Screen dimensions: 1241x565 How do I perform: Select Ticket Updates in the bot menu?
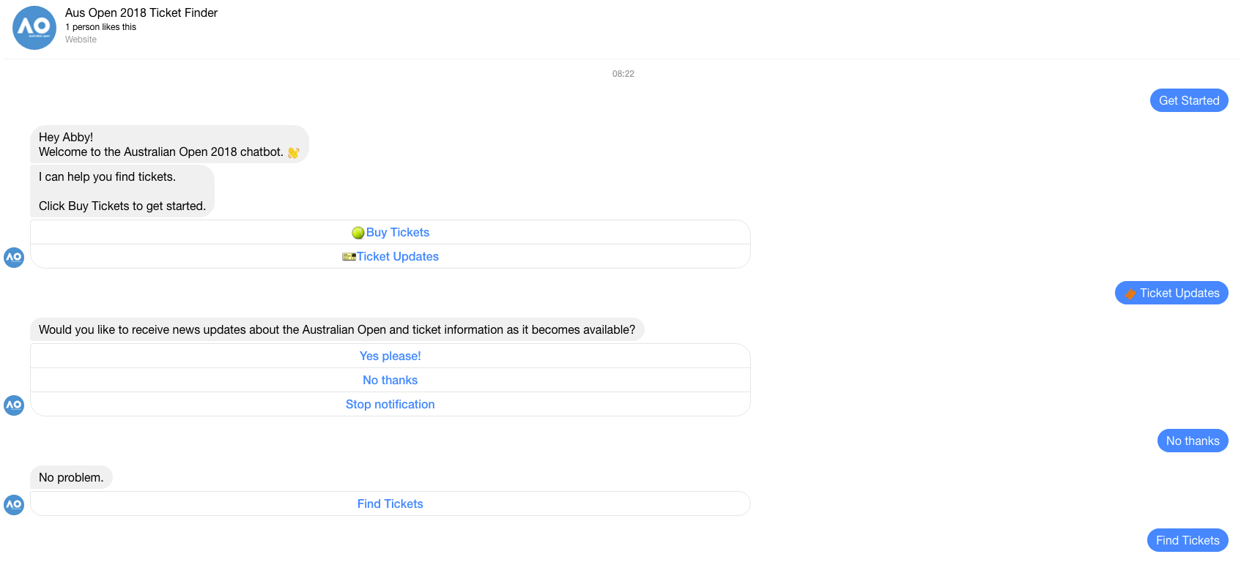click(x=390, y=256)
